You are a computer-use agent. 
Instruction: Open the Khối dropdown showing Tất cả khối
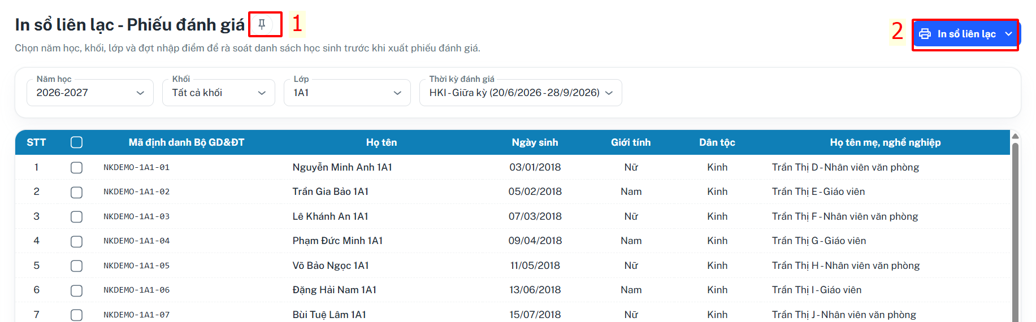point(219,93)
